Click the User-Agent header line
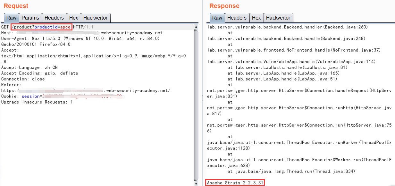The height and width of the screenshot is (186, 395). pyautogui.click(x=80, y=38)
